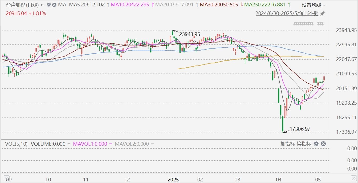The height and width of the screenshot is (183, 358).
Task: Close the VOL indicator panel
Action: click(323, 144)
